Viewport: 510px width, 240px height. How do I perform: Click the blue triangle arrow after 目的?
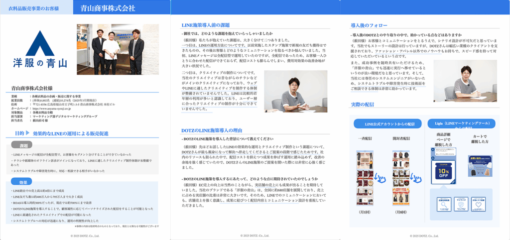coord(27,133)
